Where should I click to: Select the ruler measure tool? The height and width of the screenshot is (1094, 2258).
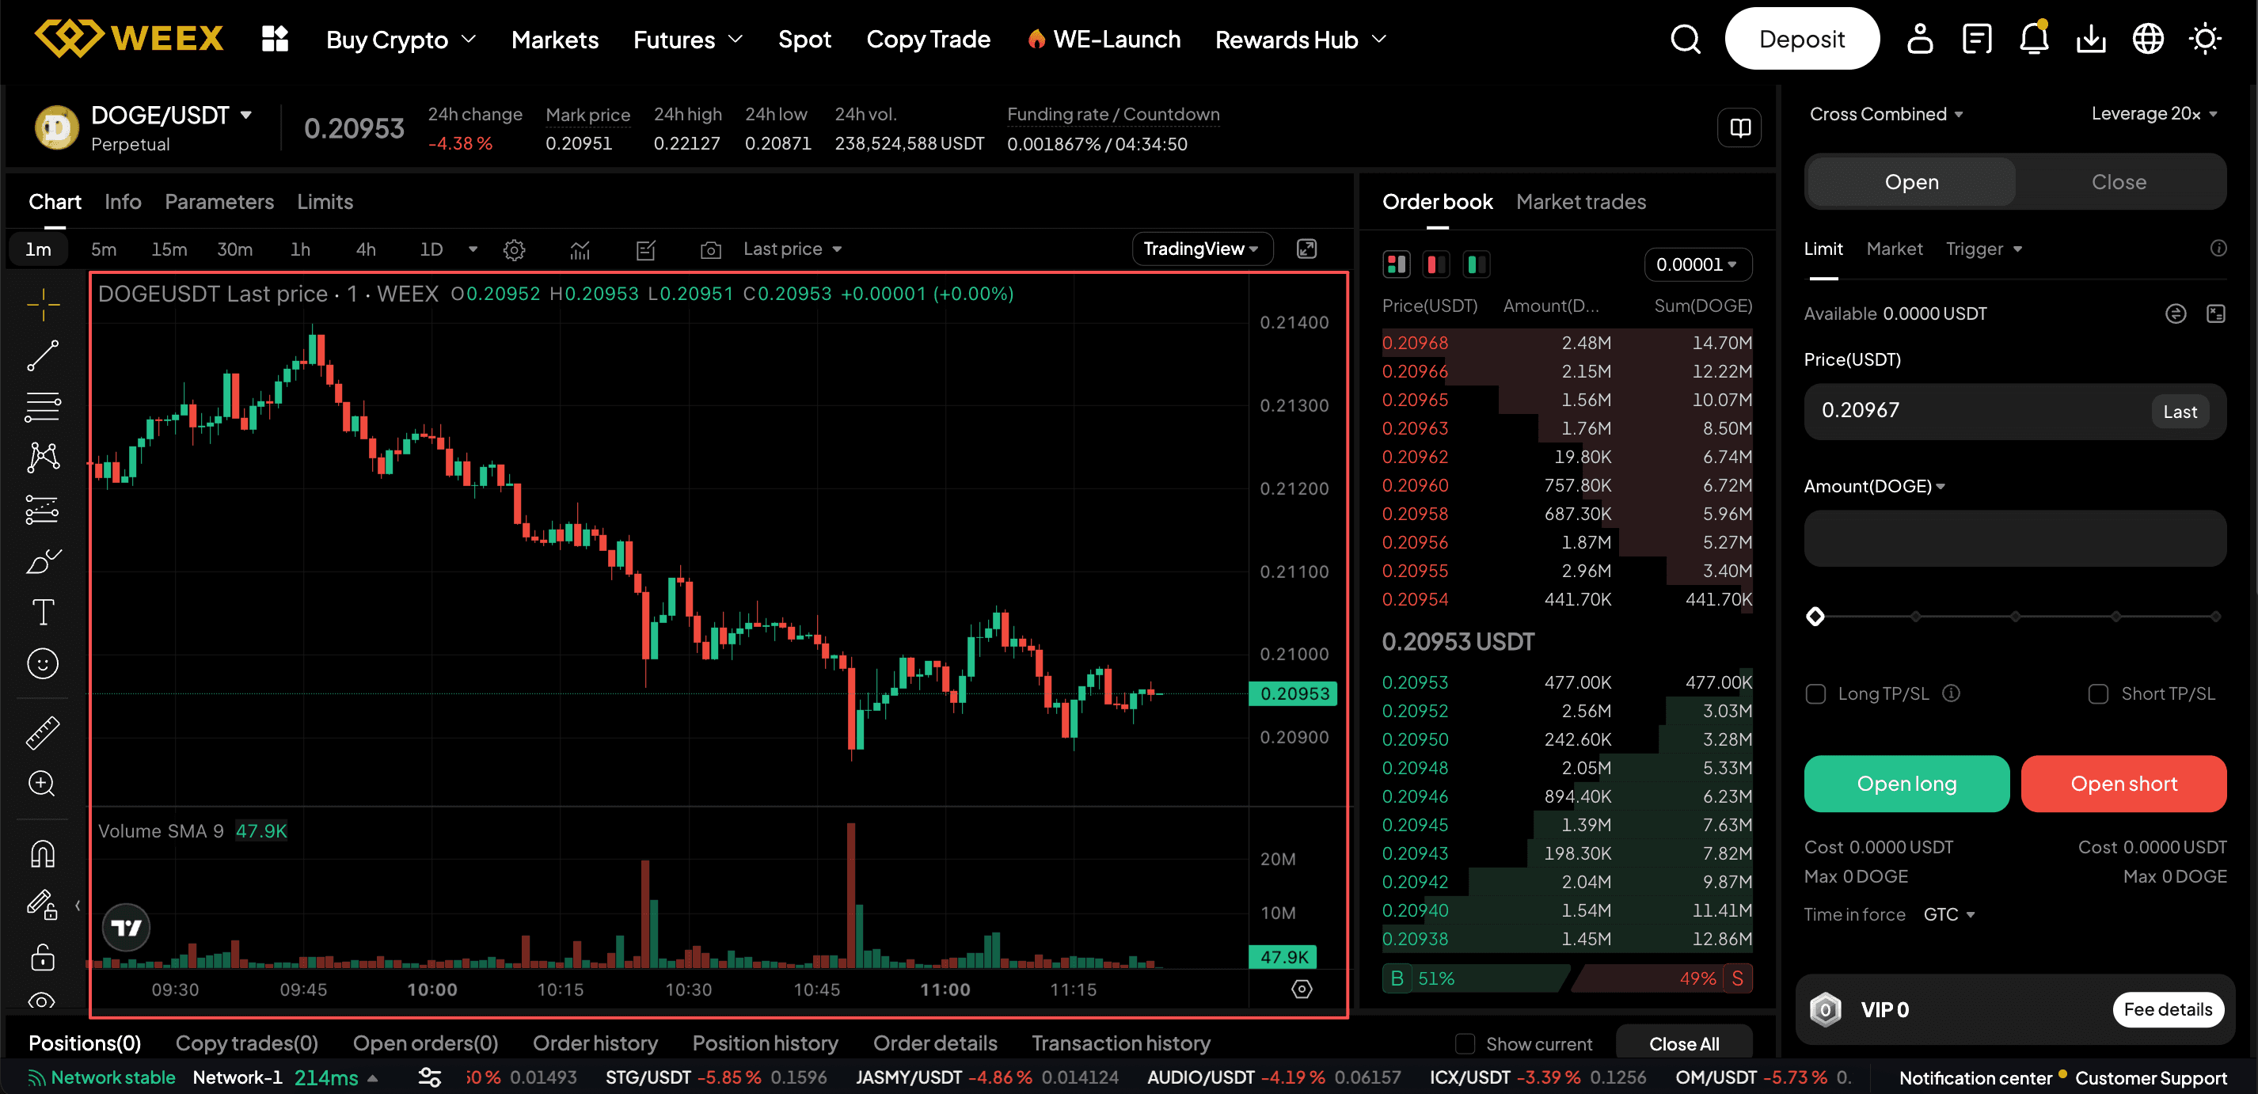(42, 733)
